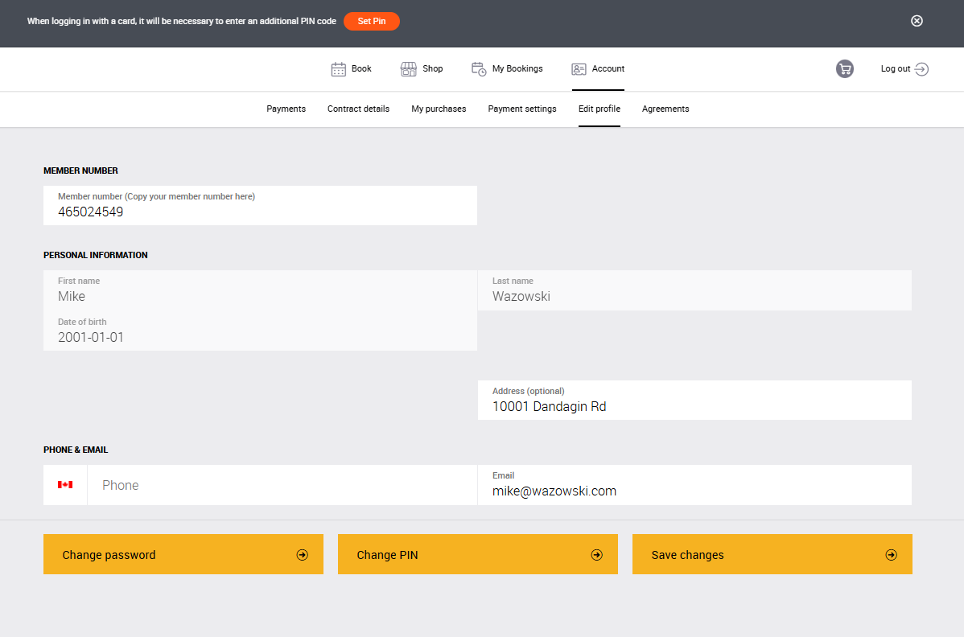Open the Contract details tab
Screen dimensions: 964x637
pos(358,109)
